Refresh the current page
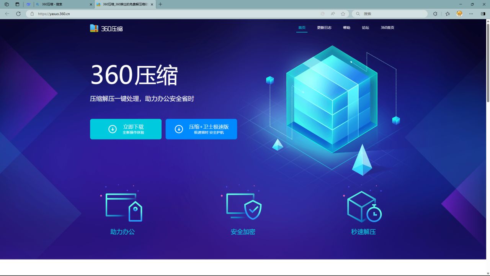 pyautogui.click(x=18, y=14)
